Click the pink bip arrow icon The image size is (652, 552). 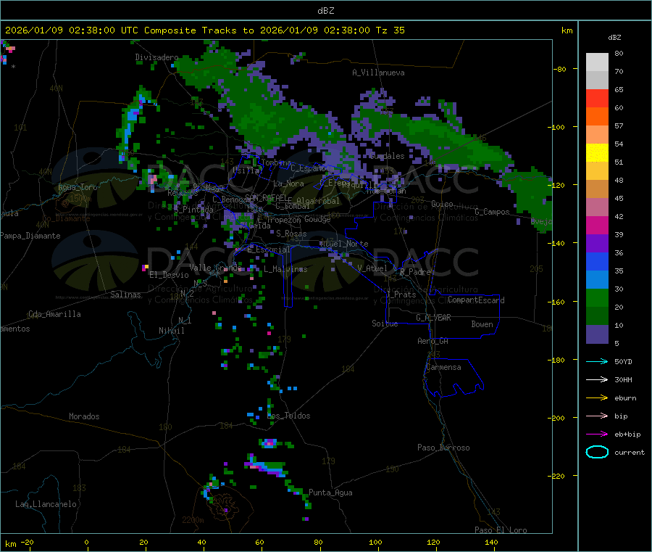click(597, 416)
